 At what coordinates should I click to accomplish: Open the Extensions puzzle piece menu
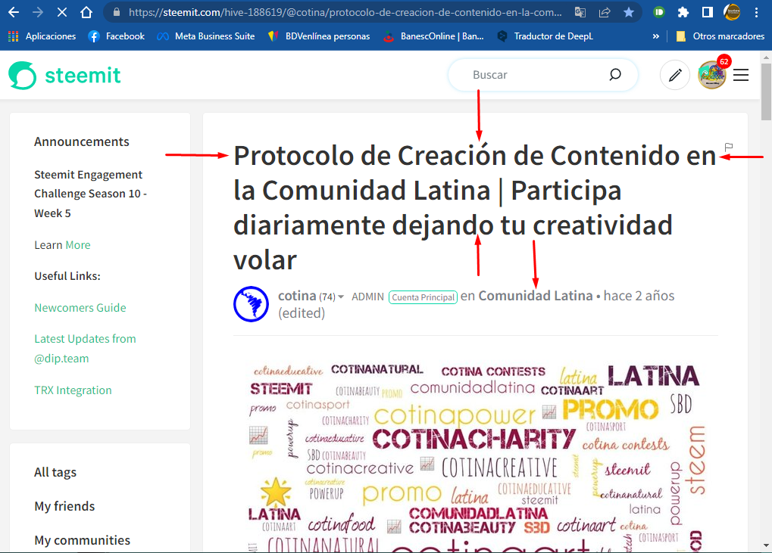pyautogui.click(x=683, y=12)
